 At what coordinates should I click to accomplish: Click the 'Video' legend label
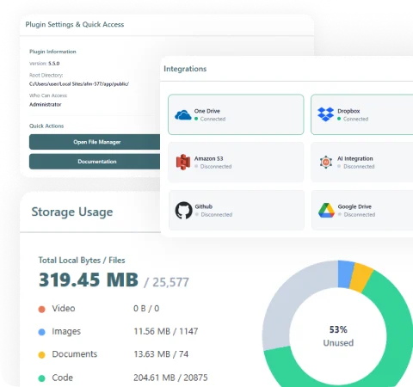(64, 309)
